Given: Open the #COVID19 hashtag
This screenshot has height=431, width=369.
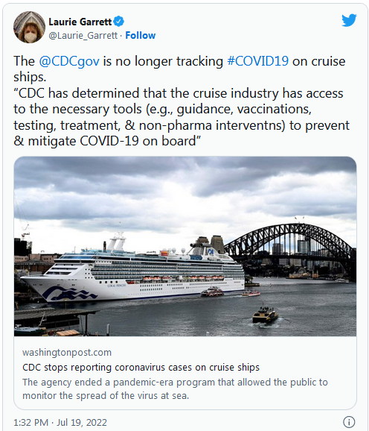Looking at the screenshot, I should pos(258,61).
